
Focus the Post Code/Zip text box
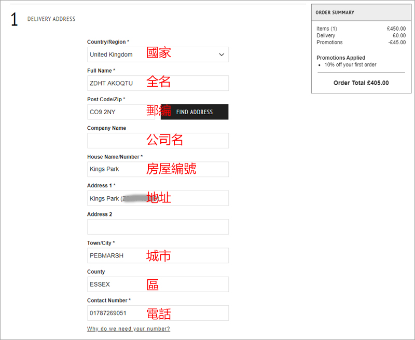(121, 112)
